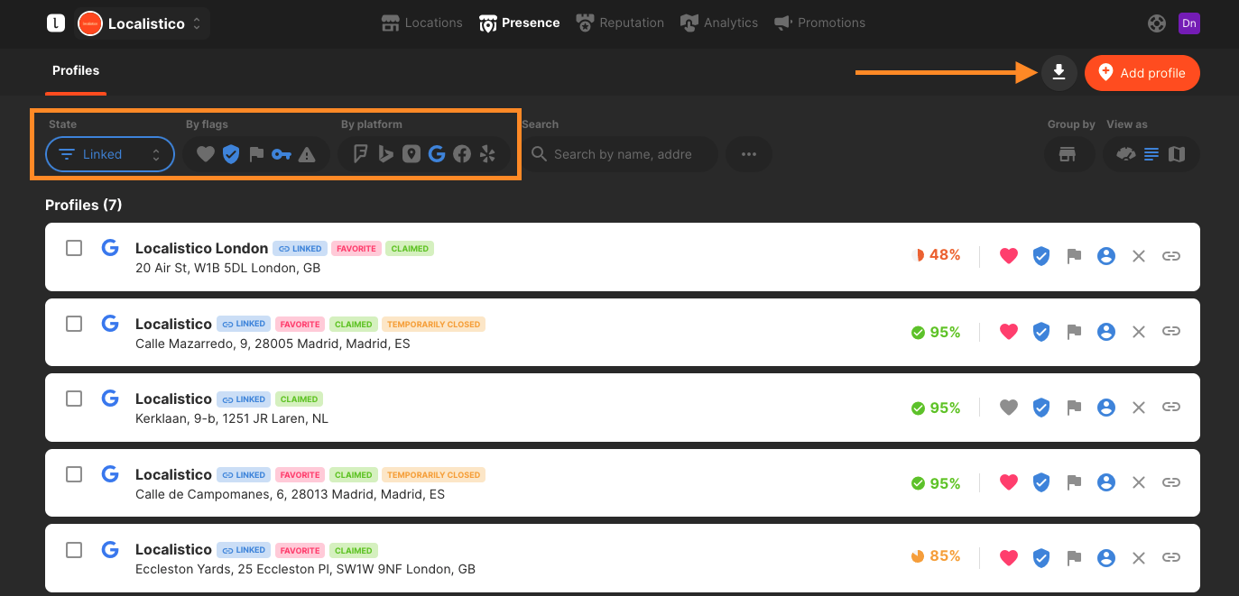Toggle favorite heart on Localistico London row

pyautogui.click(x=1009, y=256)
